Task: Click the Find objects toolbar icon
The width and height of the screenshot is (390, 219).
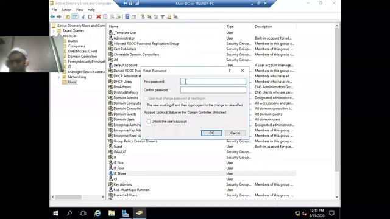Action: (169, 16)
